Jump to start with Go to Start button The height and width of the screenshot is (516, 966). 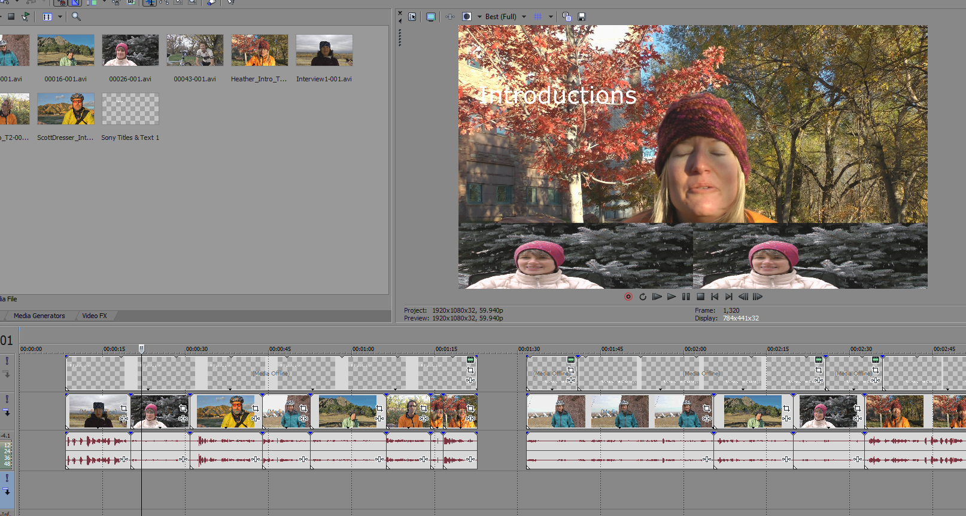(715, 297)
